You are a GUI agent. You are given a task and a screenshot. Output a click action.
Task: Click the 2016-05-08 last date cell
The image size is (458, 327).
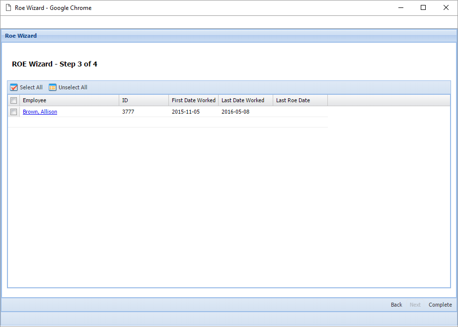pyautogui.click(x=235, y=112)
